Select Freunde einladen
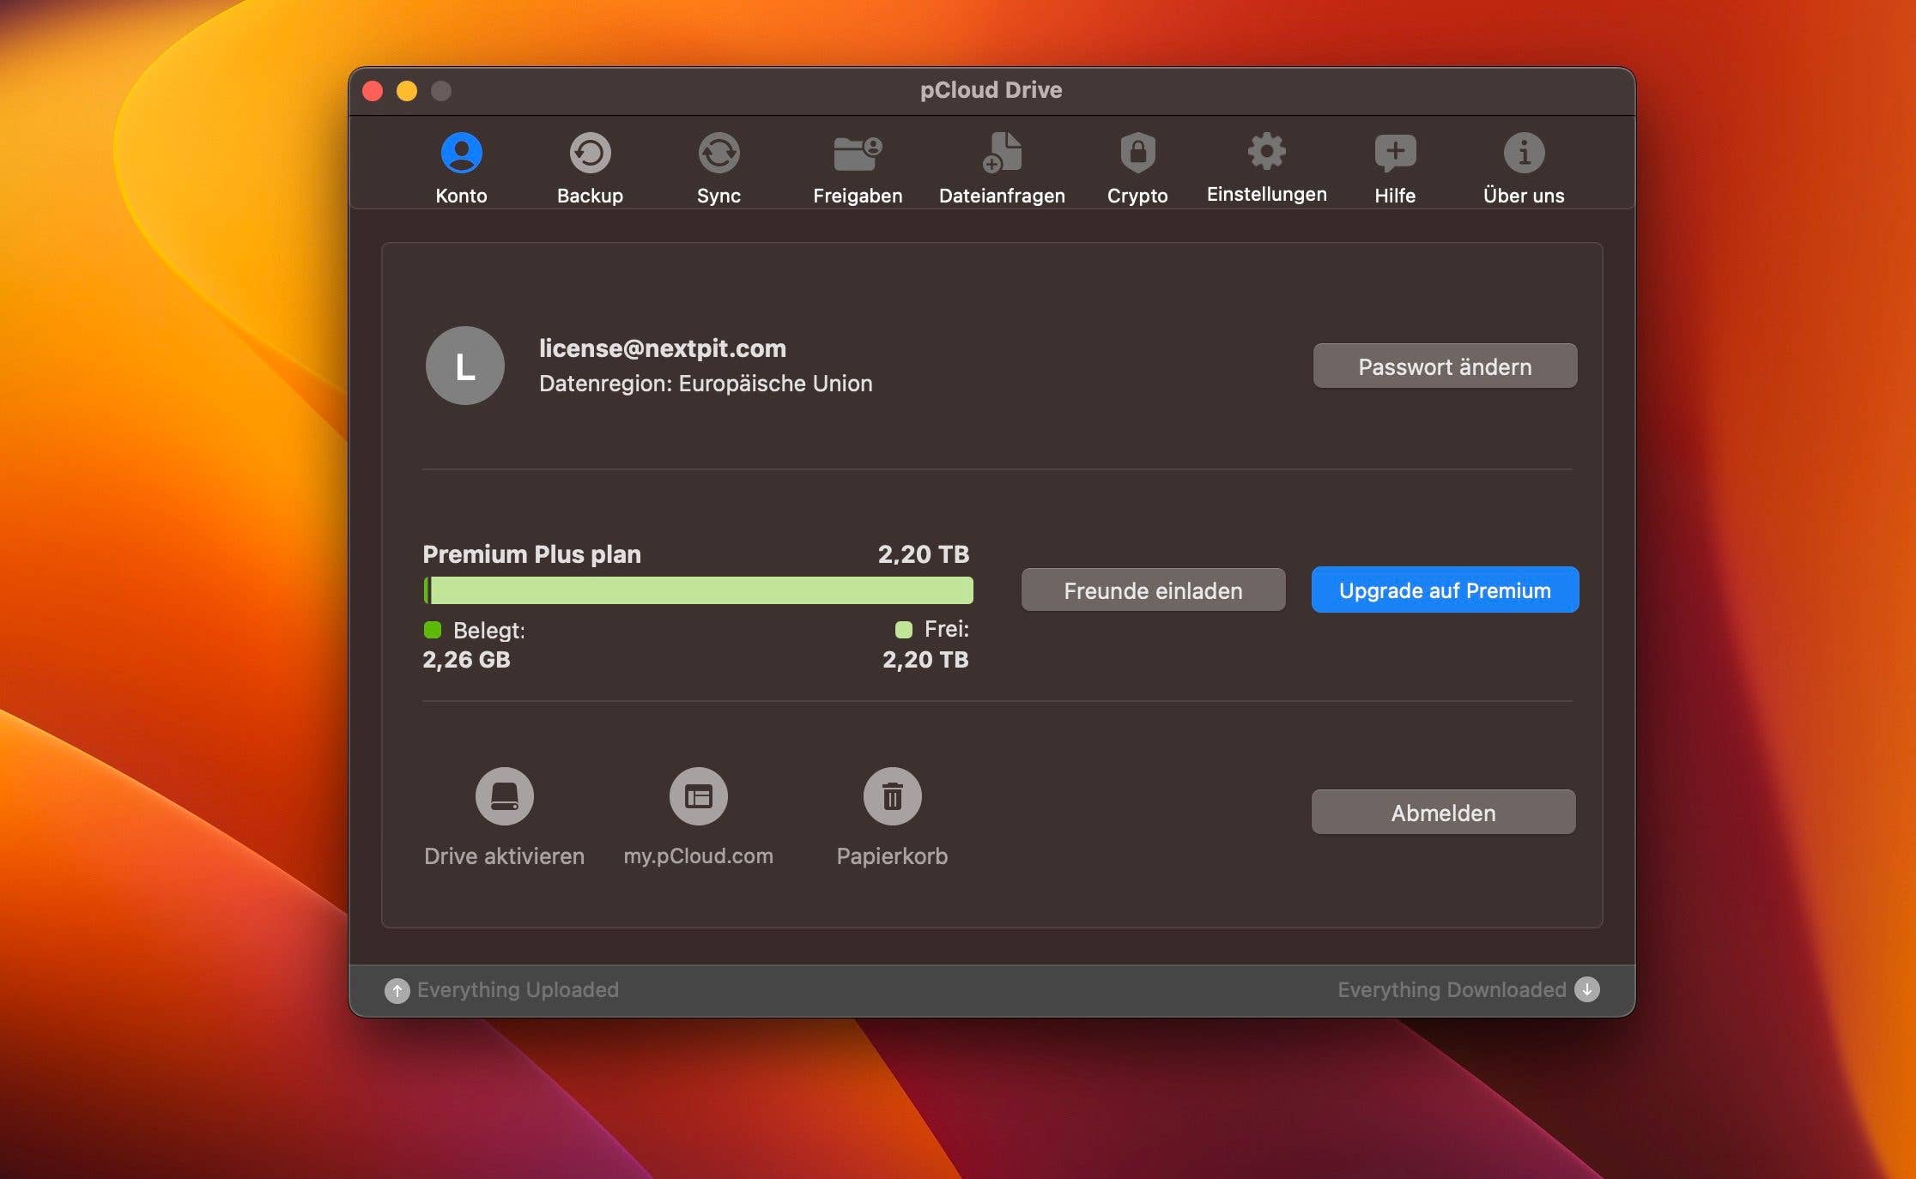Viewport: 1916px width, 1179px height. coord(1153,590)
